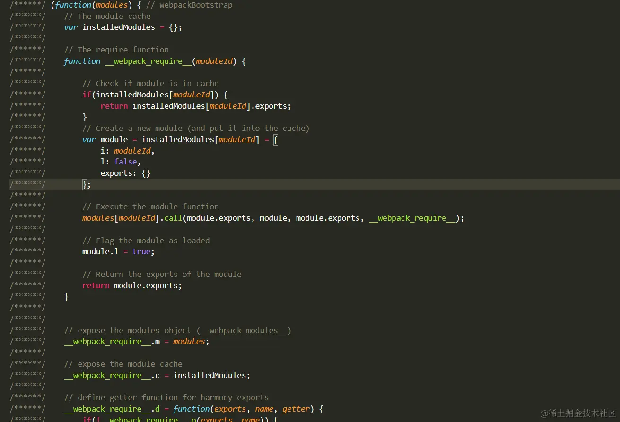The image size is (620, 422).
Task: Click the 'return installedModules[moduleId].exports;' statement
Action: point(196,106)
